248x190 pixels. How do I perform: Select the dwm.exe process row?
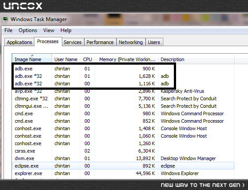[124, 158]
